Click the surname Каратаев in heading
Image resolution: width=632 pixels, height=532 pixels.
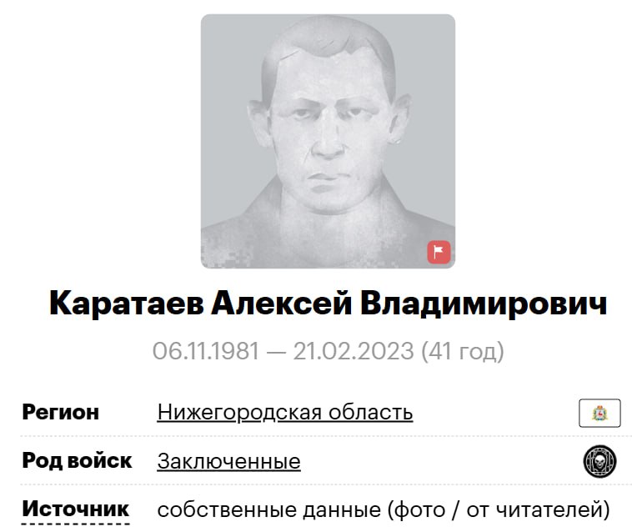(126, 304)
